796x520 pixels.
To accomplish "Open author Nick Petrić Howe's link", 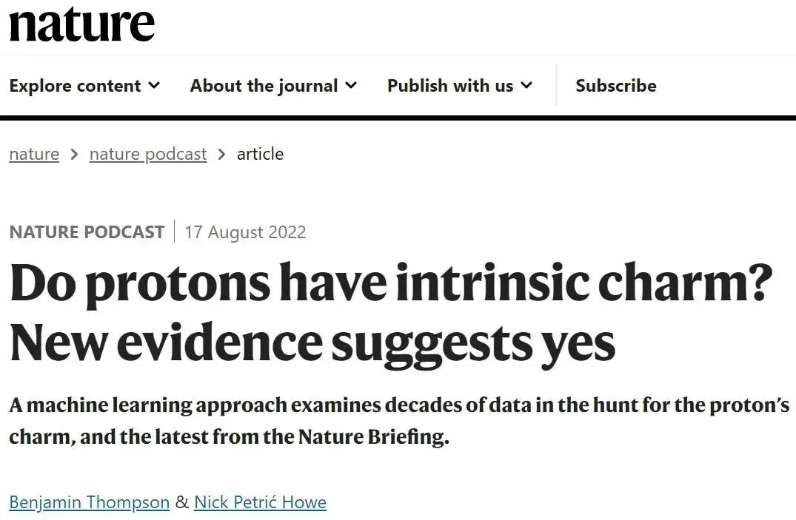I will 260,502.
